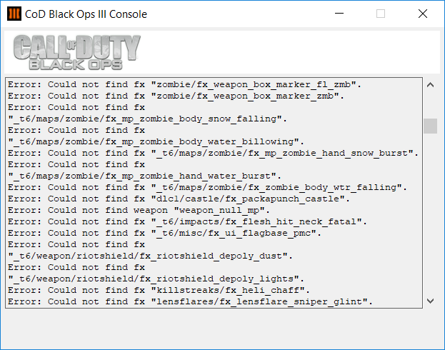Click the vertical scrollbar thumb
Screen dimensions: 445x350
(430, 126)
